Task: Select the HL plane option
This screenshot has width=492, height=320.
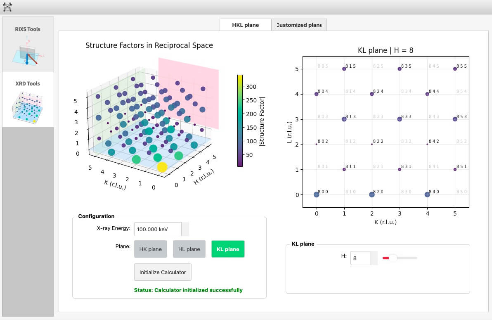Action: [189, 249]
